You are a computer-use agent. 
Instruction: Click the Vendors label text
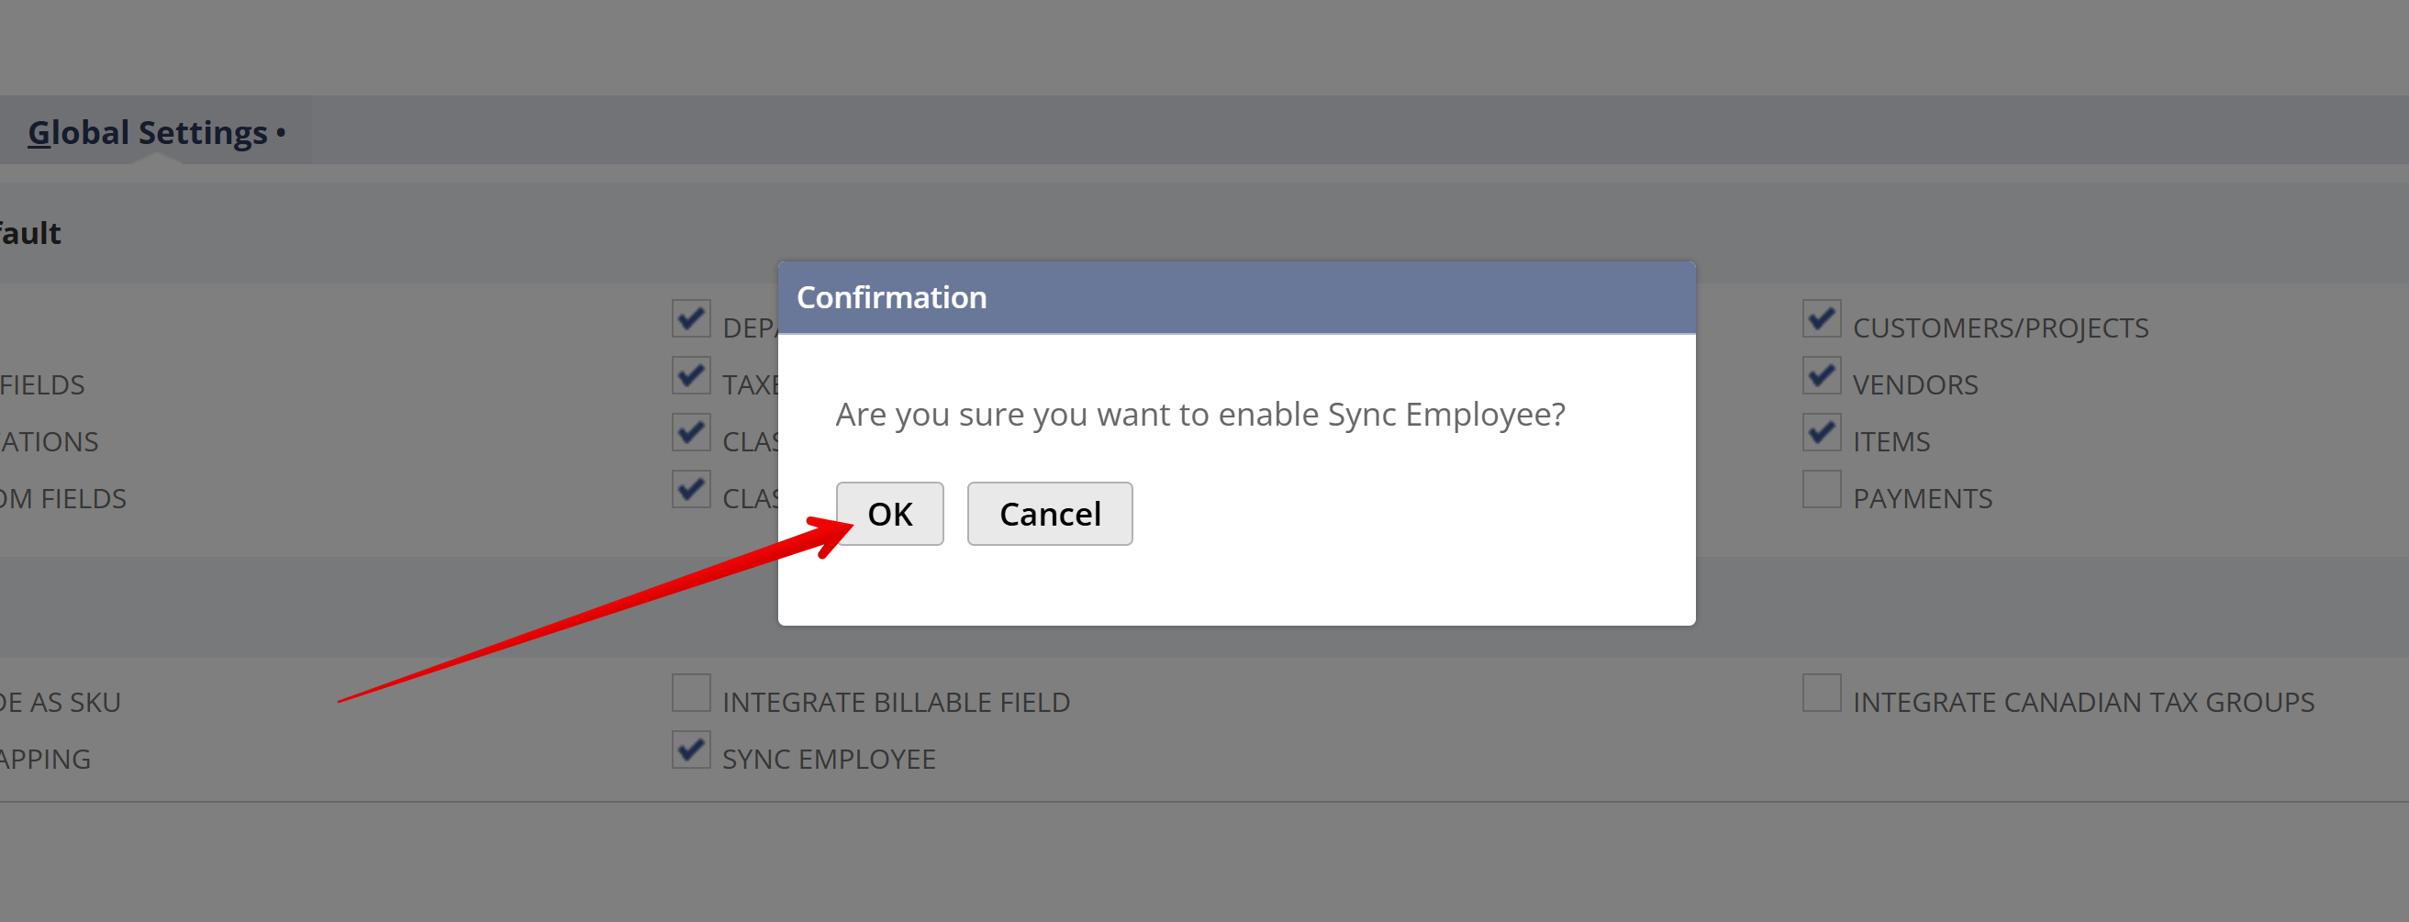tap(1914, 385)
